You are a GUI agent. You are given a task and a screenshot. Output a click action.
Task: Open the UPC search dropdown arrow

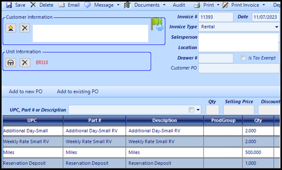click(x=198, y=110)
